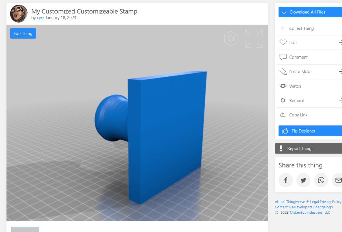Select the thumbnail below the viewer
Viewport: 342px width, 232px height.
coord(25,229)
